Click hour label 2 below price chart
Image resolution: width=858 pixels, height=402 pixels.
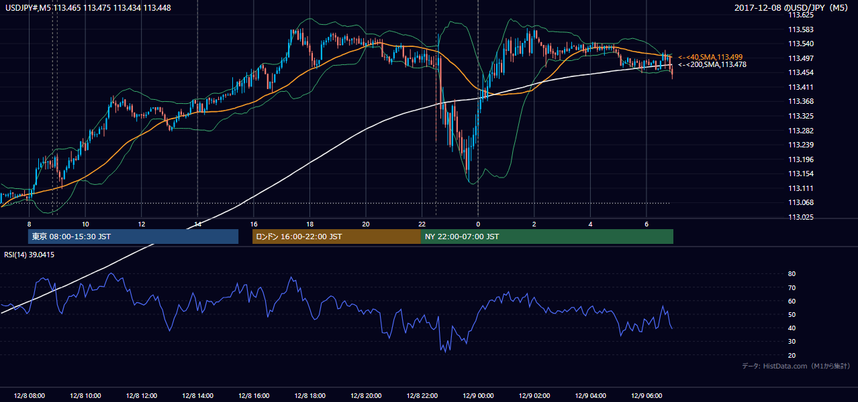point(534,224)
